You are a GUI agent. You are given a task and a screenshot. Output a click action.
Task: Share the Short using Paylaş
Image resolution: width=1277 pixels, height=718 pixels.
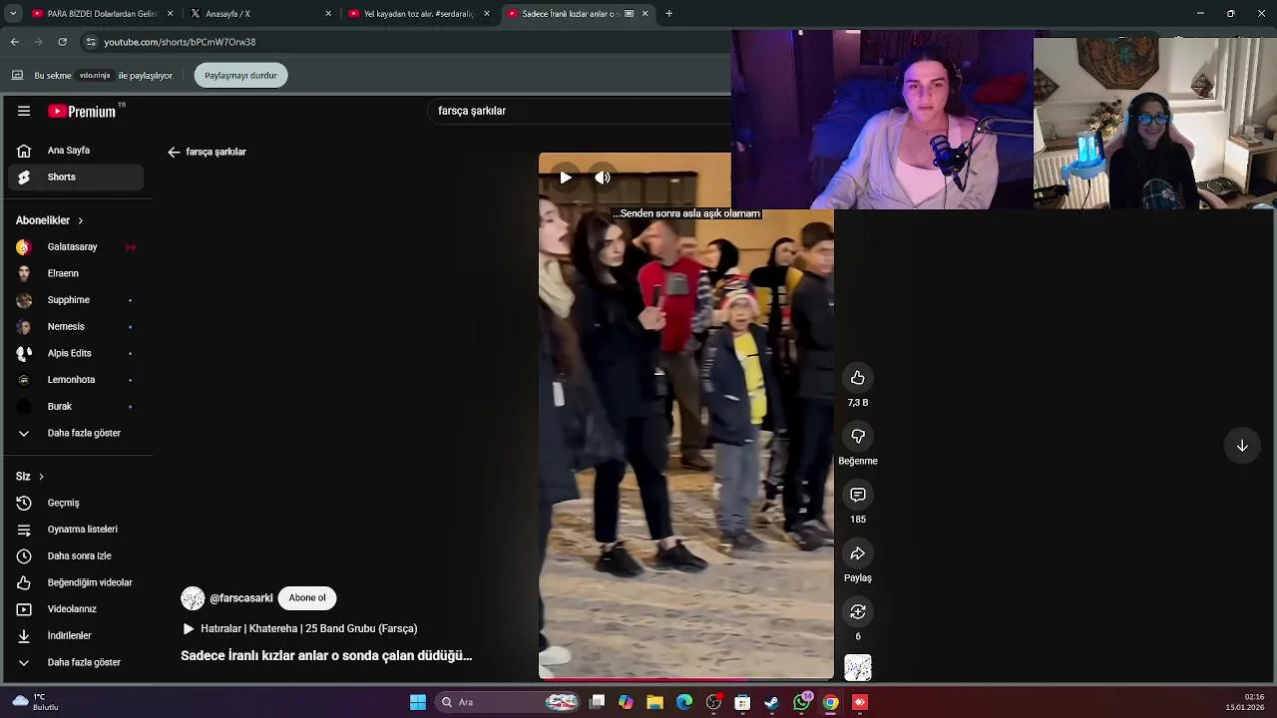click(x=858, y=553)
